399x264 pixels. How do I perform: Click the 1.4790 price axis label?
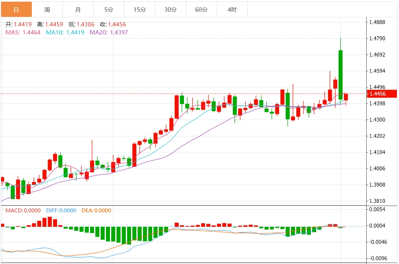[x=377, y=38]
